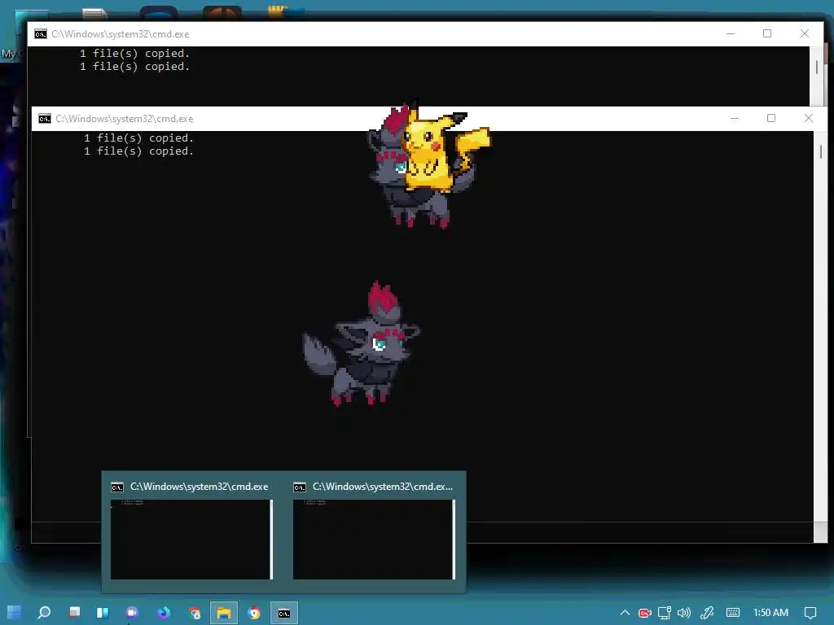This screenshot has height=625, width=834.
Task: Open the touch keyboard tray icon
Action: point(733,613)
